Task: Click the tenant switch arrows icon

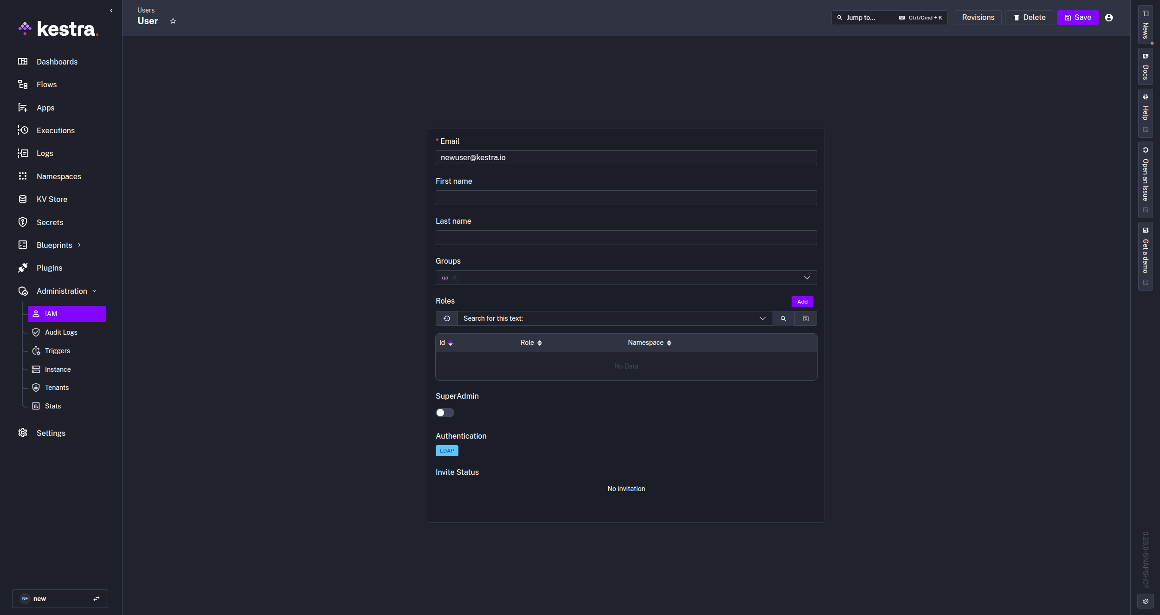Action: (97, 599)
